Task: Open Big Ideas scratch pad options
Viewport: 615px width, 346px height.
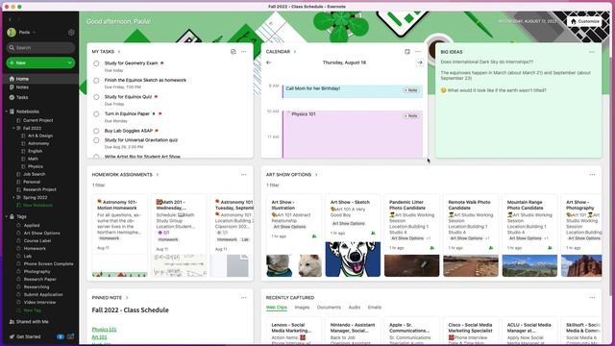Action: pyautogui.click(x=592, y=52)
